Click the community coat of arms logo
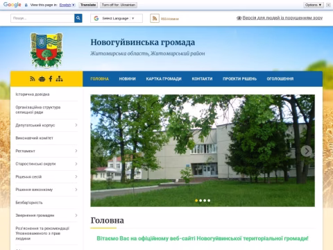The width and height of the screenshot is (333, 250). (46, 50)
